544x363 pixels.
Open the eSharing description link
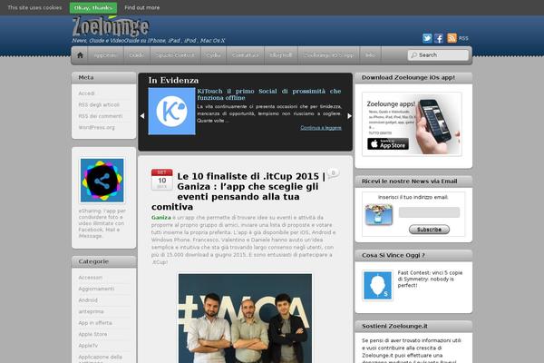point(102,223)
